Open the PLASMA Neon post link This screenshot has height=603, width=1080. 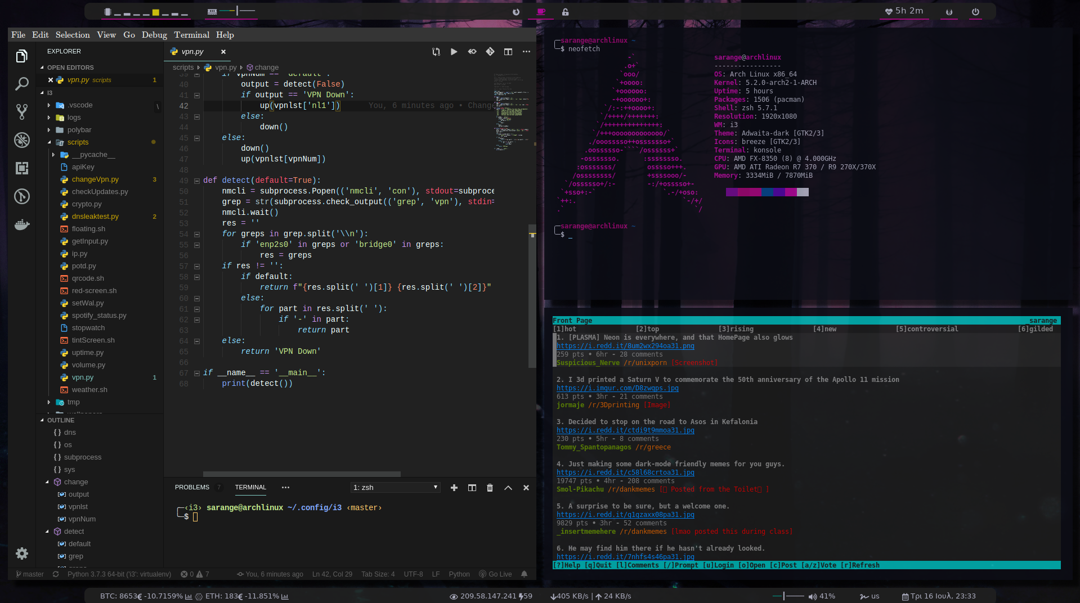[x=625, y=346]
